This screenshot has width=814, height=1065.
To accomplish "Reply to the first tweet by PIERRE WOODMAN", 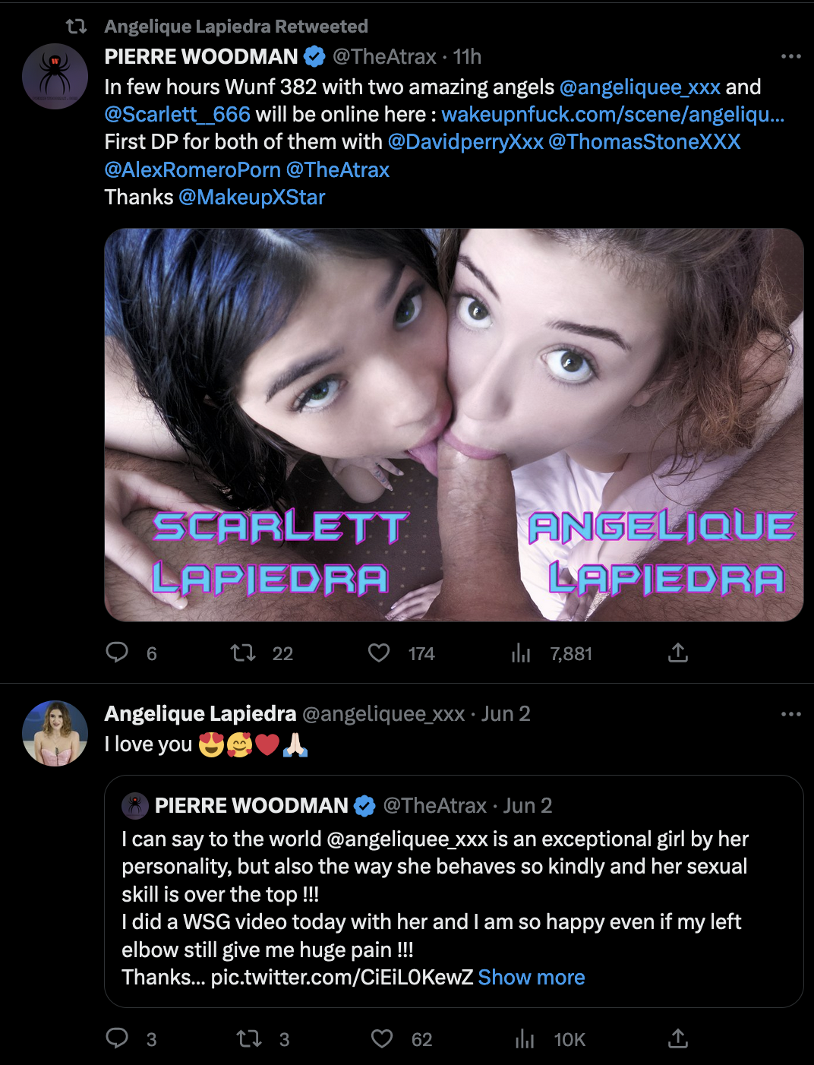I will click(x=117, y=653).
